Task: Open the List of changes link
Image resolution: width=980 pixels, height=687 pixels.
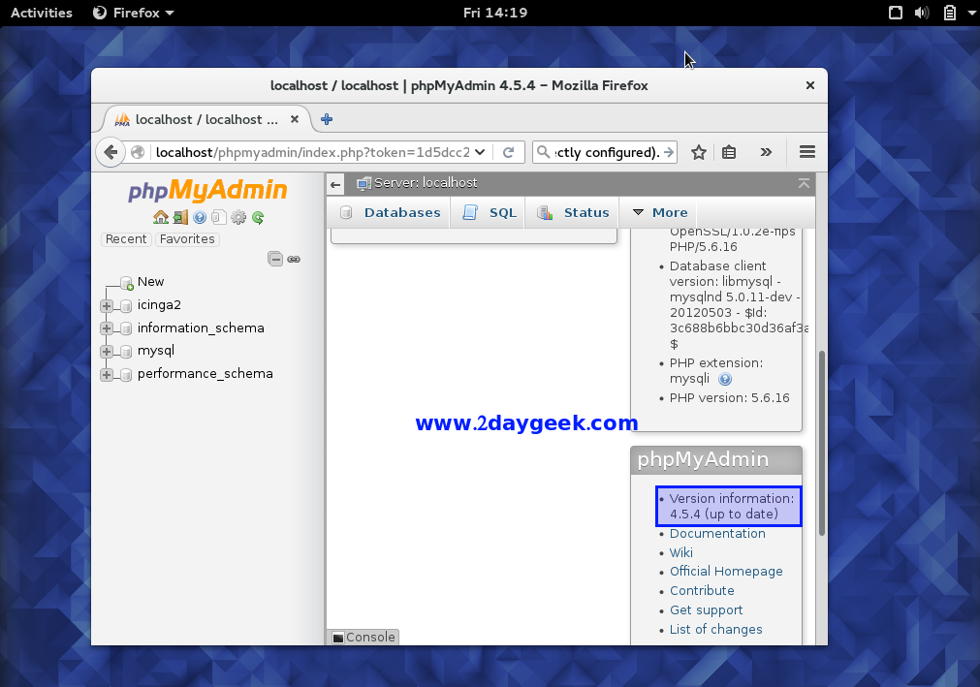Action: [715, 630]
